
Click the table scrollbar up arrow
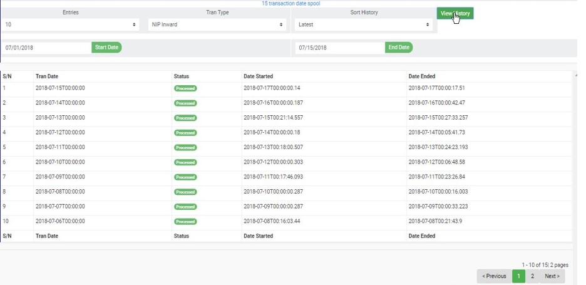tap(575, 75)
